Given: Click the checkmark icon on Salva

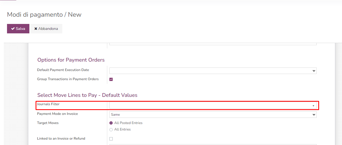Looking at the screenshot, I should point(13,29).
